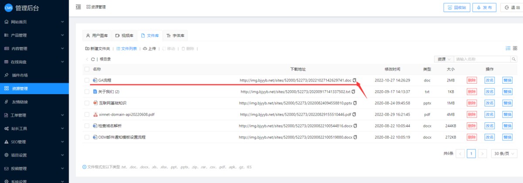The width and height of the screenshot is (523, 183).
Task: Click the refresh directory icon
Action: (93, 59)
